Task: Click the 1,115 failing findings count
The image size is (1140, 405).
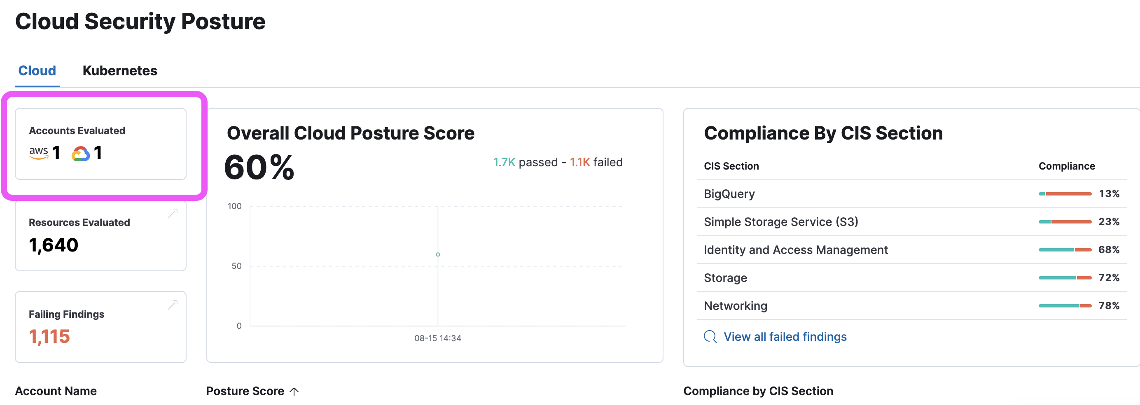Action: (x=49, y=336)
